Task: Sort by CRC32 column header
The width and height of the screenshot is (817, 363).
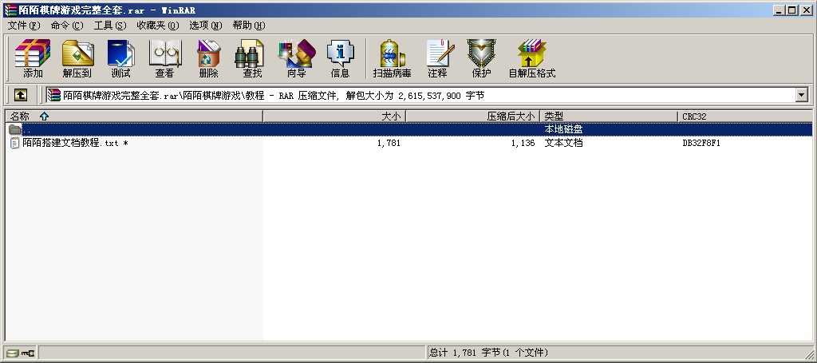Action: [x=745, y=116]
